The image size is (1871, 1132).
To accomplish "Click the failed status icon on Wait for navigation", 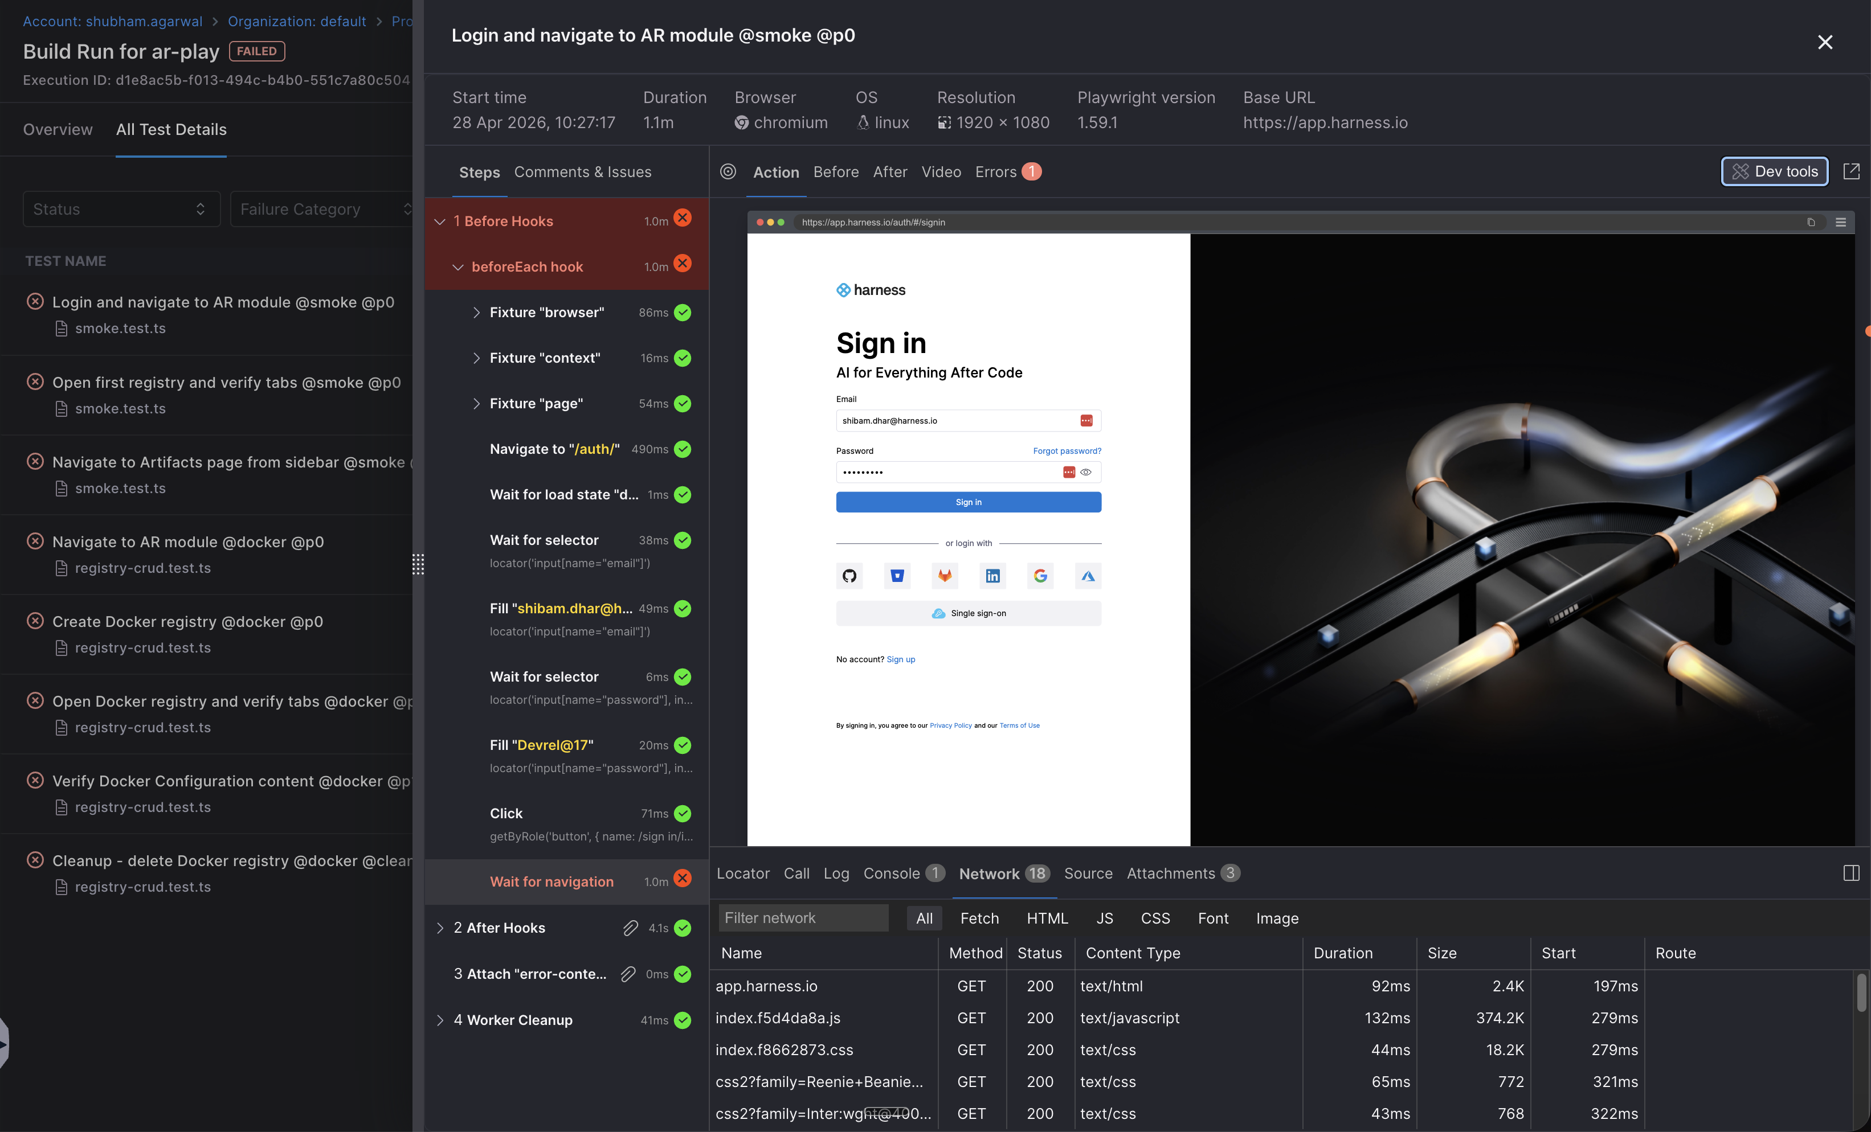I will [x=683, y=878].
